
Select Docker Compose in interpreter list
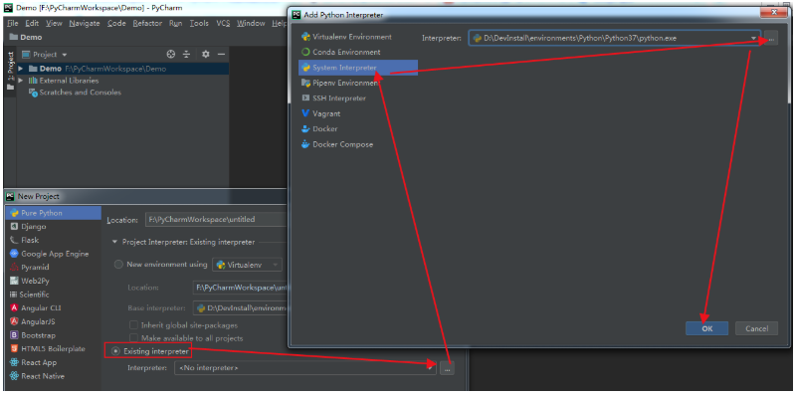pyautogui.click(x=337, y=144)
